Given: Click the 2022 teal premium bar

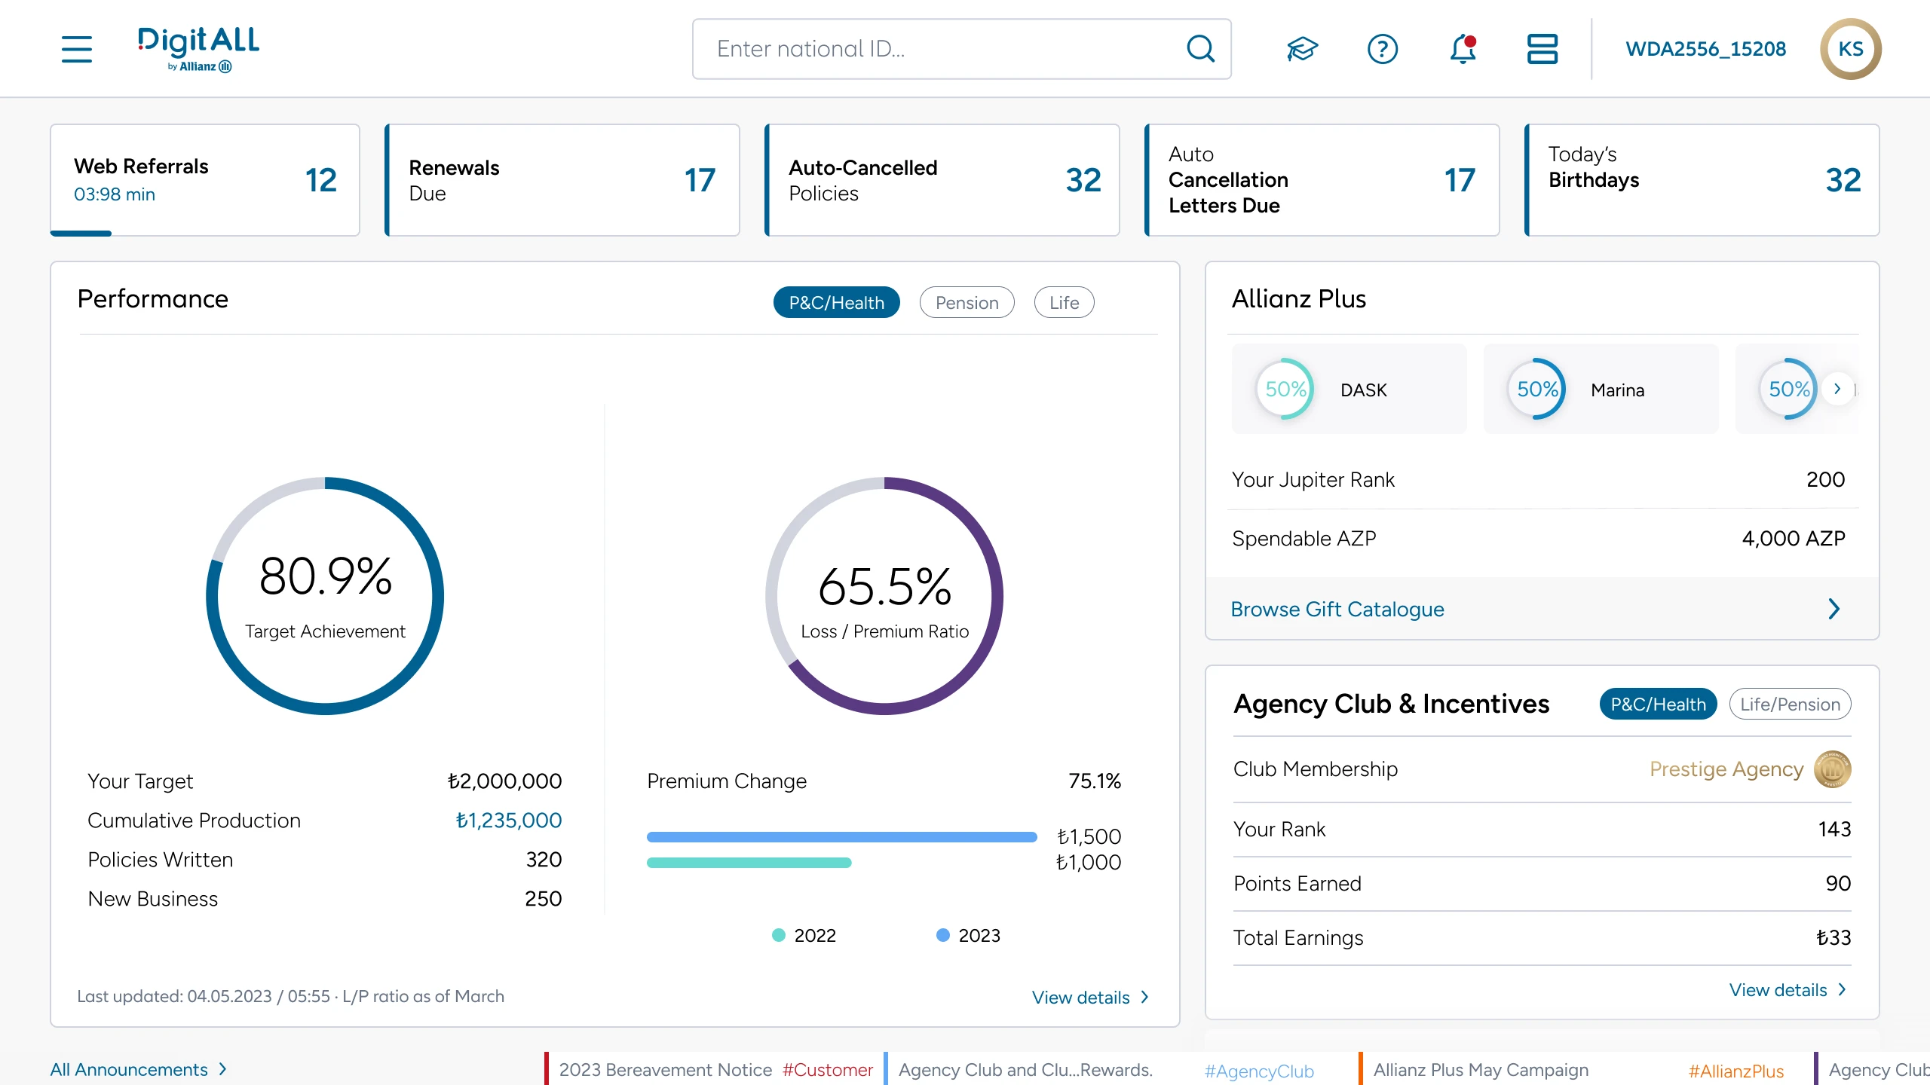Looking at the screenshot, I should coord(749,862).
